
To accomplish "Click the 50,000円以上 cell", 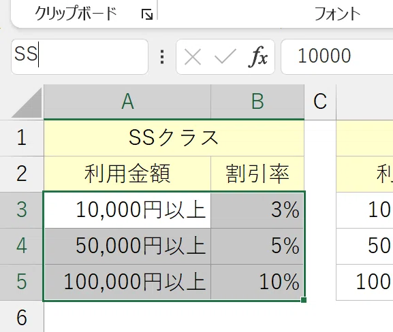I will tap(127, 246).
